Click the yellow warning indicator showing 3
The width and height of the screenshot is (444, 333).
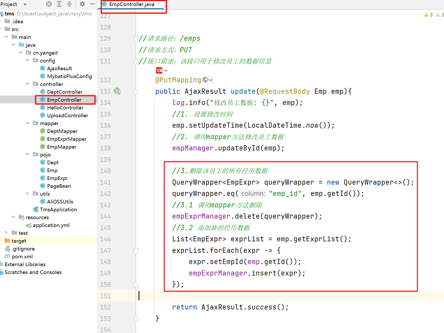click(428, 15)
